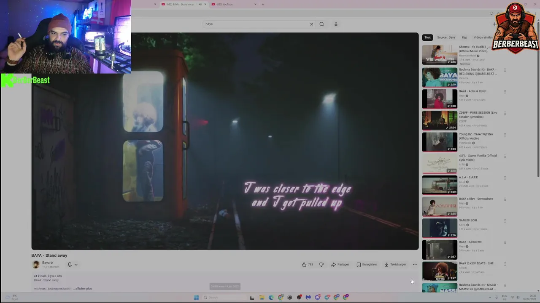Mute audio on the BAYA tab
The image size is (540, 303).
200,4
